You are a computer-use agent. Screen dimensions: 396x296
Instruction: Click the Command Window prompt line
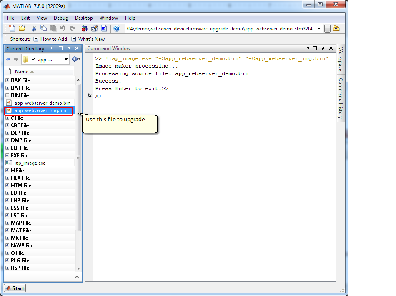(215, 96)
